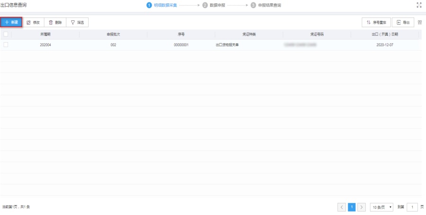Image resolution: width=426 pixels, height=215 pixels.
Task: Open the column layout grid icon
Action: pyautogui.click(x=420, y=23)
